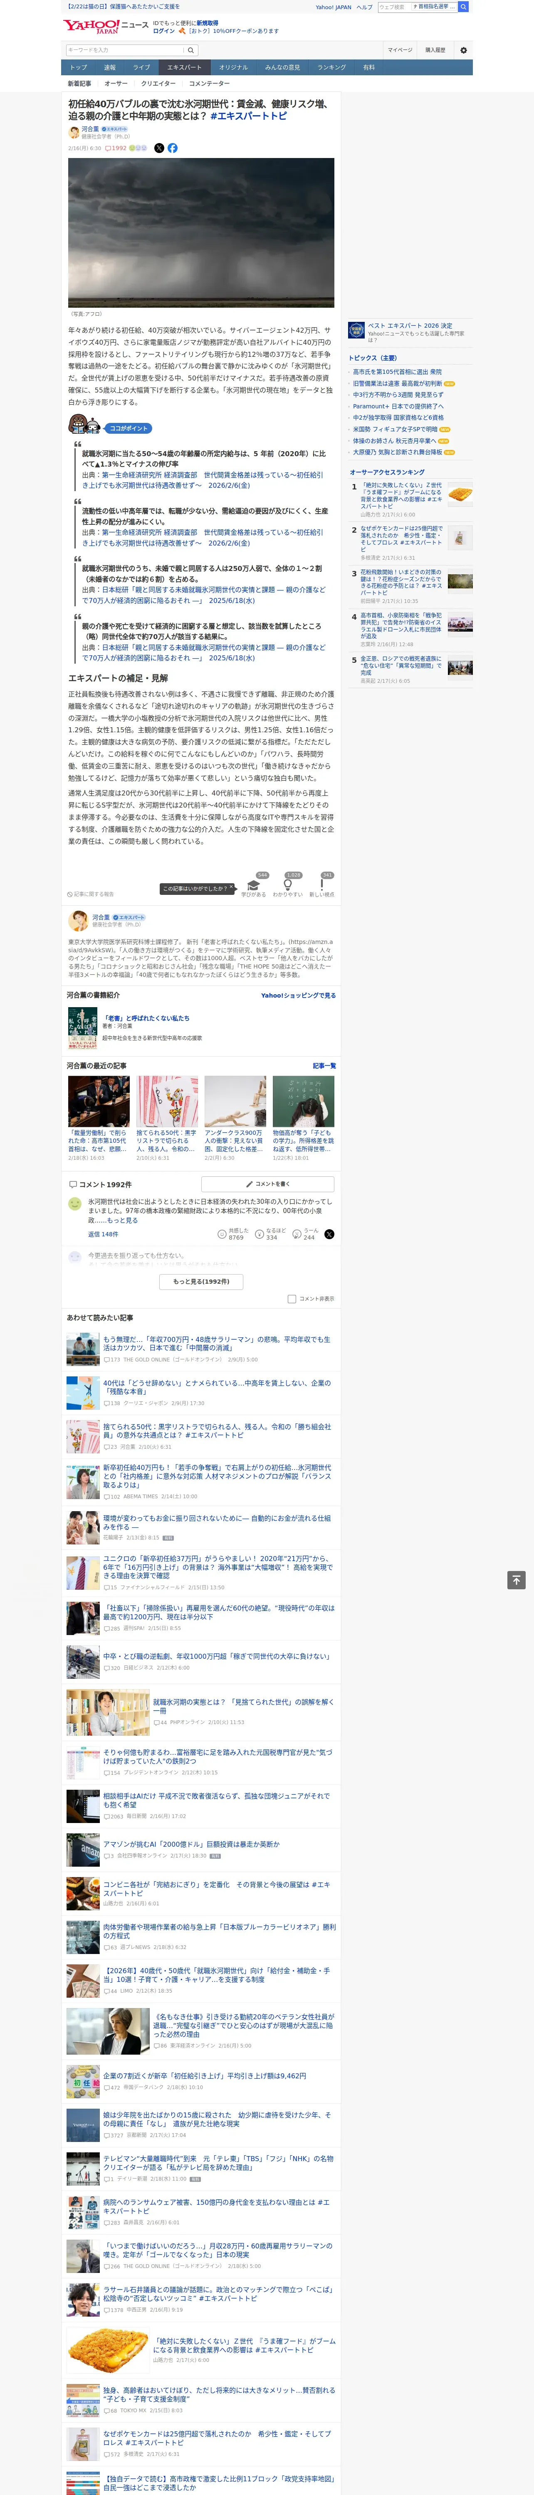Open the 新着記事 sub-tab

79,83
